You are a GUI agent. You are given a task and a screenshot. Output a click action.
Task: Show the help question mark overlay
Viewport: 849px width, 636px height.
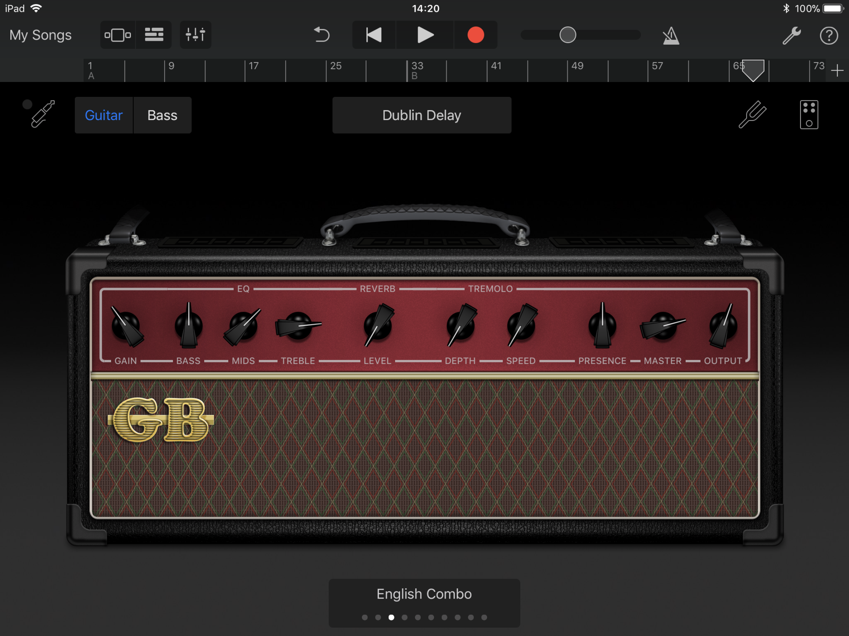coord(829,36)
